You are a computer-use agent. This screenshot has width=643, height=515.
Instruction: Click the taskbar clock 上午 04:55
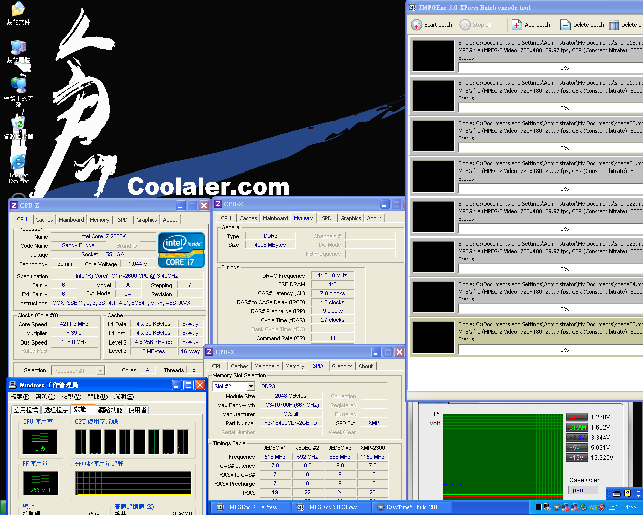(x=622, y=507)
